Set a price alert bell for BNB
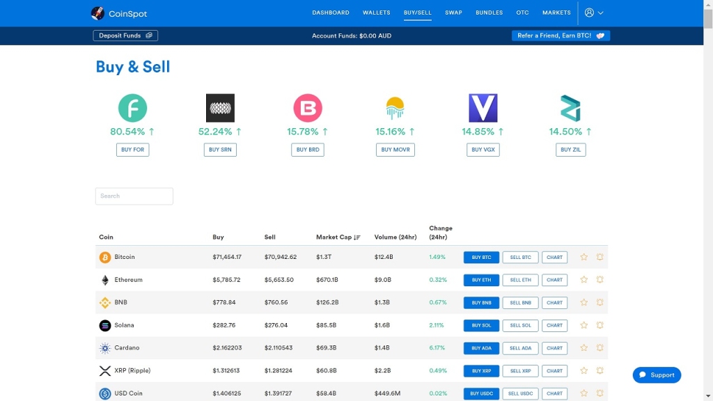 (x=600, y=302)
